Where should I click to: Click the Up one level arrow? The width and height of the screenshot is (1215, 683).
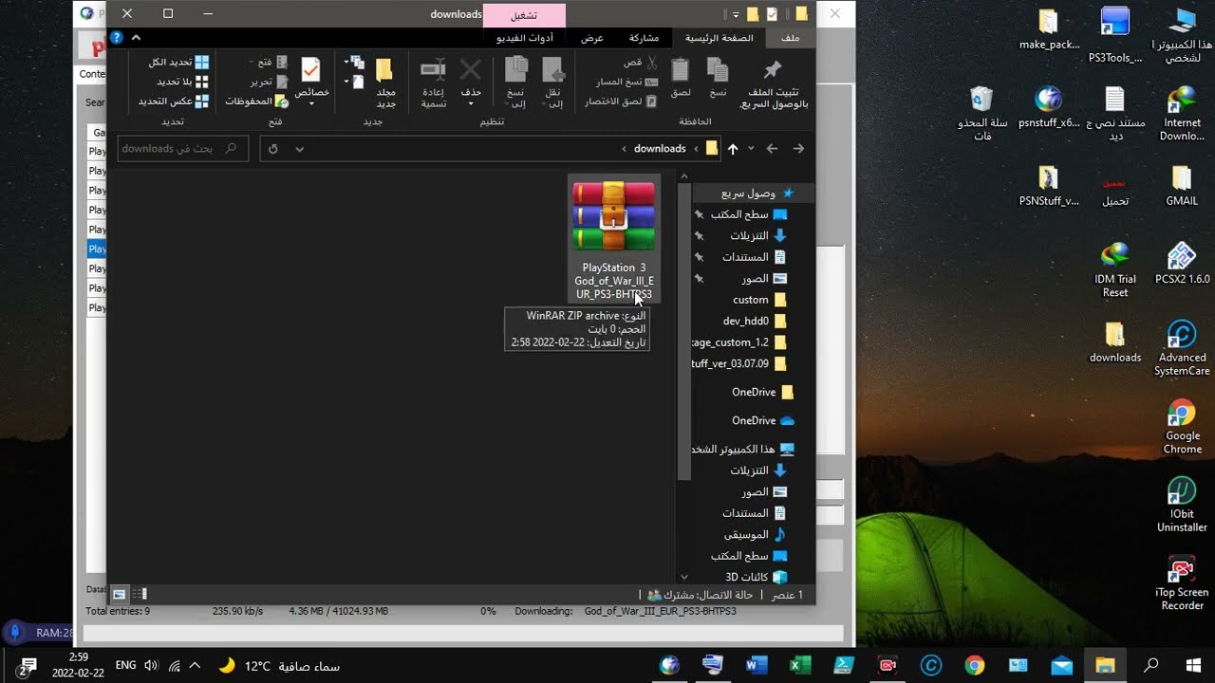(x=733, y=148)
